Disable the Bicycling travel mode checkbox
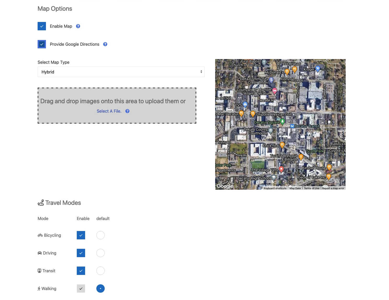 81,235
